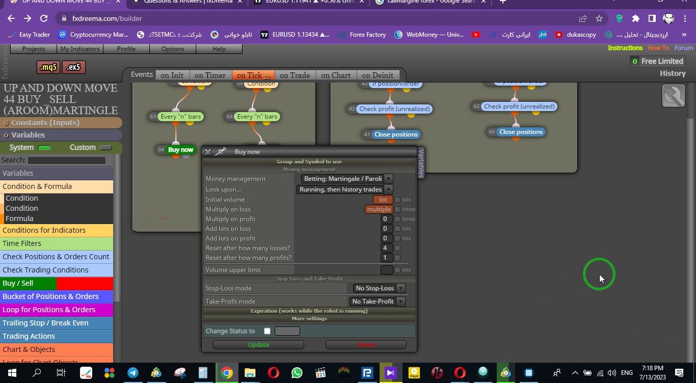Tick the Add lots on loss checkbox
The height and width of the screenshot is (383, 696).
coord(397,229)
